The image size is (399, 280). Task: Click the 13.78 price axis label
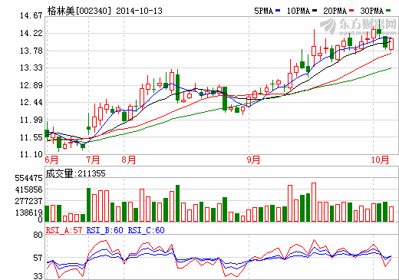(31, 51)
